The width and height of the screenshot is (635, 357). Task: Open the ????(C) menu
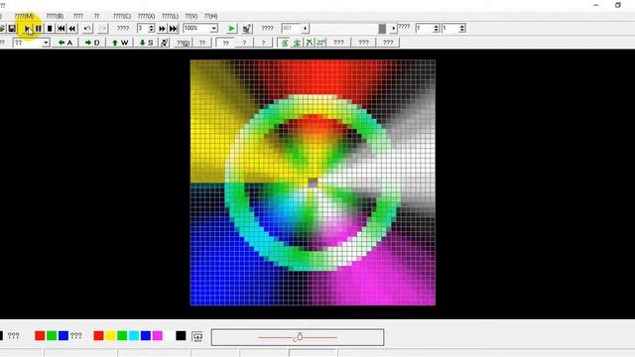click(122, 16)
